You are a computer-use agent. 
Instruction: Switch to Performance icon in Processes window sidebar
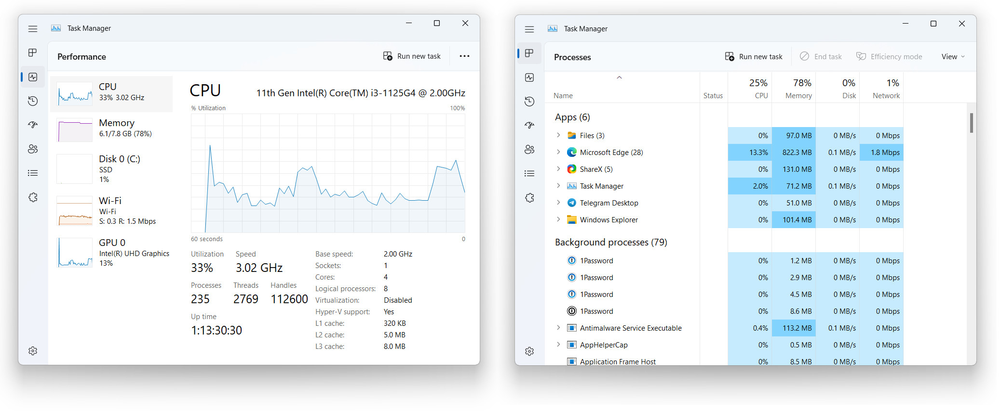tap(529, 77)
